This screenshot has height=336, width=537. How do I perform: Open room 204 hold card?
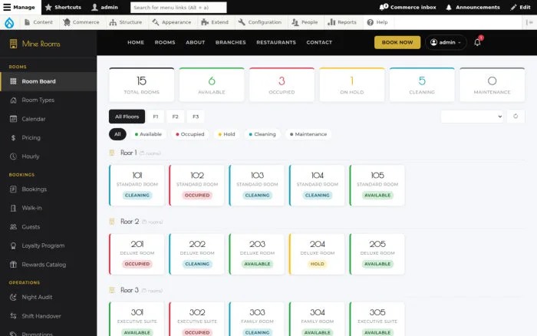click(317, 254)
